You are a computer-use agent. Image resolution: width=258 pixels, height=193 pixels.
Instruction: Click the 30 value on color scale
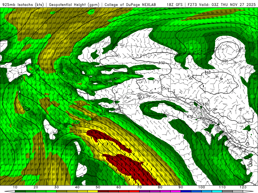pyautogui.click(x=56, y=187)
